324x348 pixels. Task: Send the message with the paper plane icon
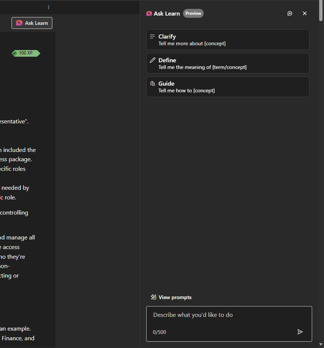300,332
